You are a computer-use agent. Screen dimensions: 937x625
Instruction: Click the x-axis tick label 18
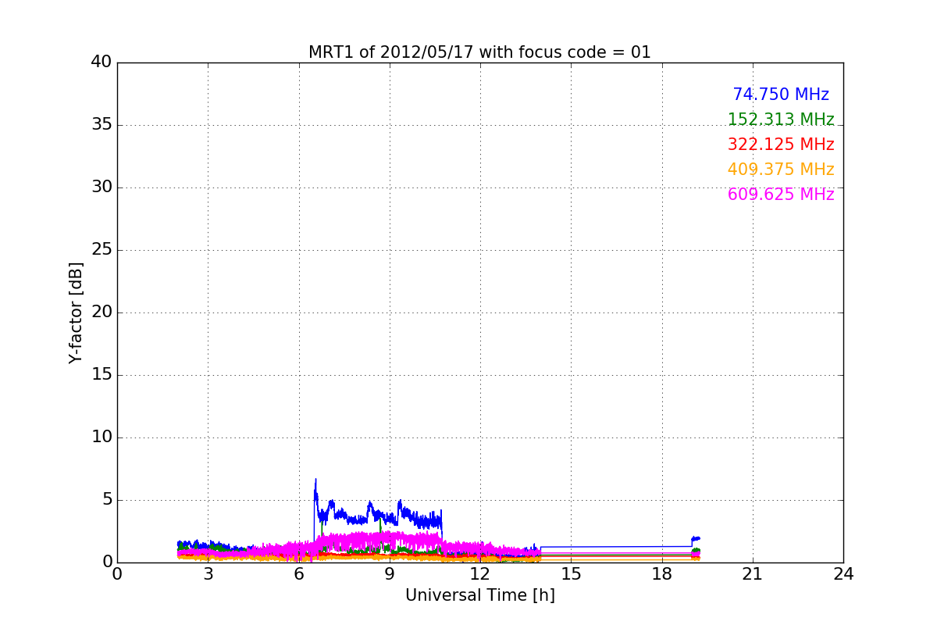(x=662, y=573)
